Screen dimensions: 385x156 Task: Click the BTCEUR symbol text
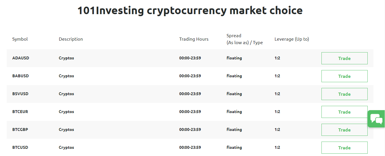(20, 112)
